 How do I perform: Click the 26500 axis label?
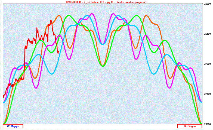(x=208, y=34)
